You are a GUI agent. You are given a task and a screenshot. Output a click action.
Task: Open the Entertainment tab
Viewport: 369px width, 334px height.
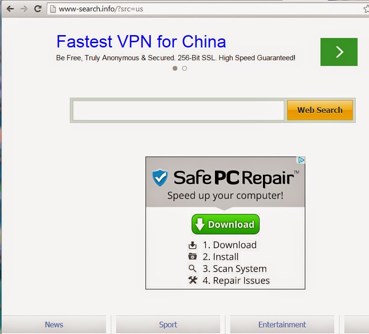pyautogui.click(x=282, y=325)
